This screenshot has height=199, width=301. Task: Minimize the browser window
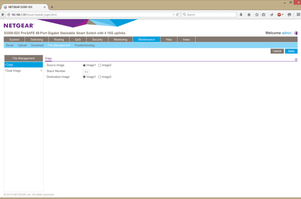pyautogui.click(x=285, y=3)
